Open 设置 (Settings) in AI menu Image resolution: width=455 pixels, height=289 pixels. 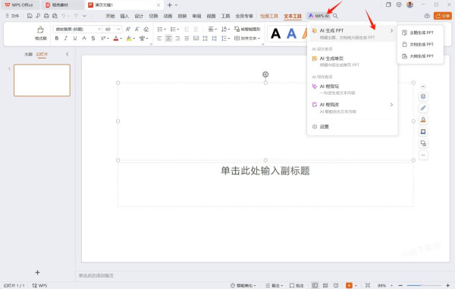(352, 127)
